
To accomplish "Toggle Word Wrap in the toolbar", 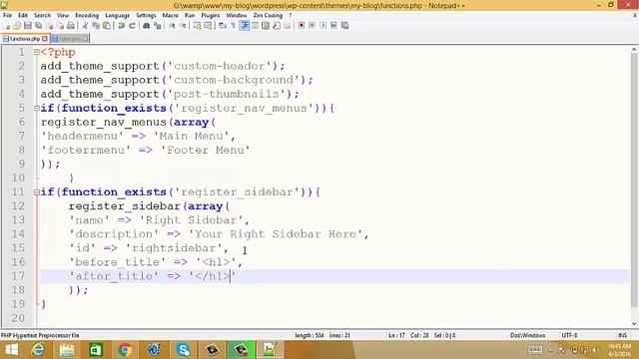I will click(223, 26).
